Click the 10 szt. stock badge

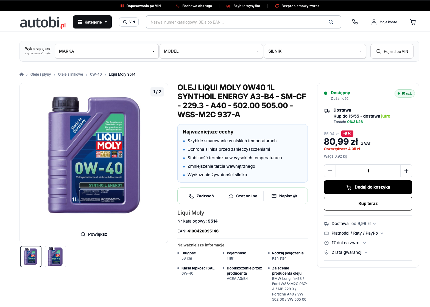[x=405, y=93]
